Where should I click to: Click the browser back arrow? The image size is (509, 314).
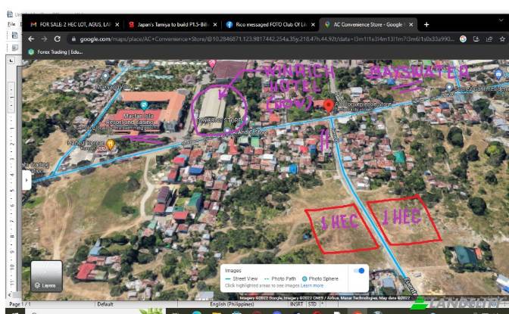[x=32, y=38]
